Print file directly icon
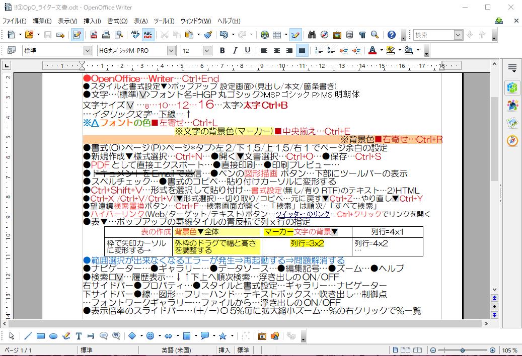 (x=106, y=35)
